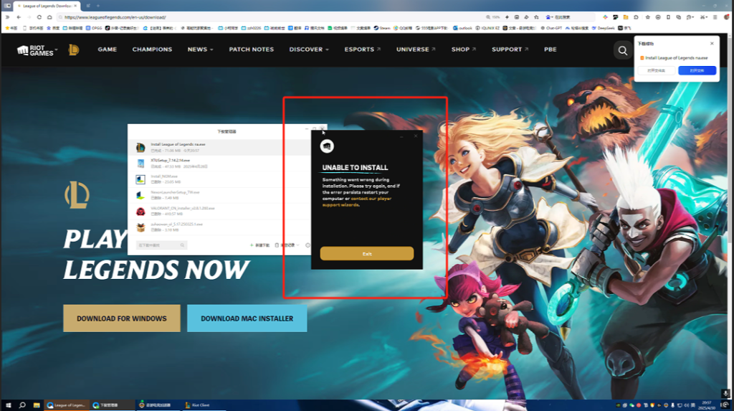Click the new download plus button
734x411 pixels.
pyautogui.click(x=259, y=245)
